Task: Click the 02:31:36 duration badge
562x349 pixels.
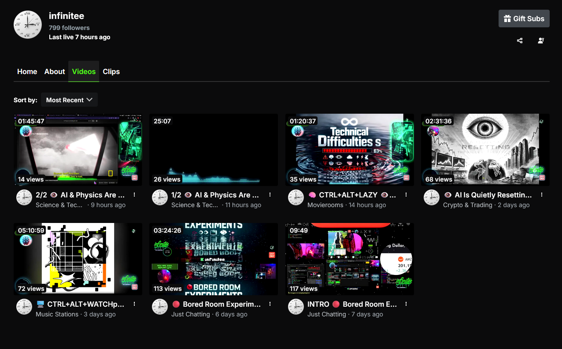Action: (x=438, y=121)
